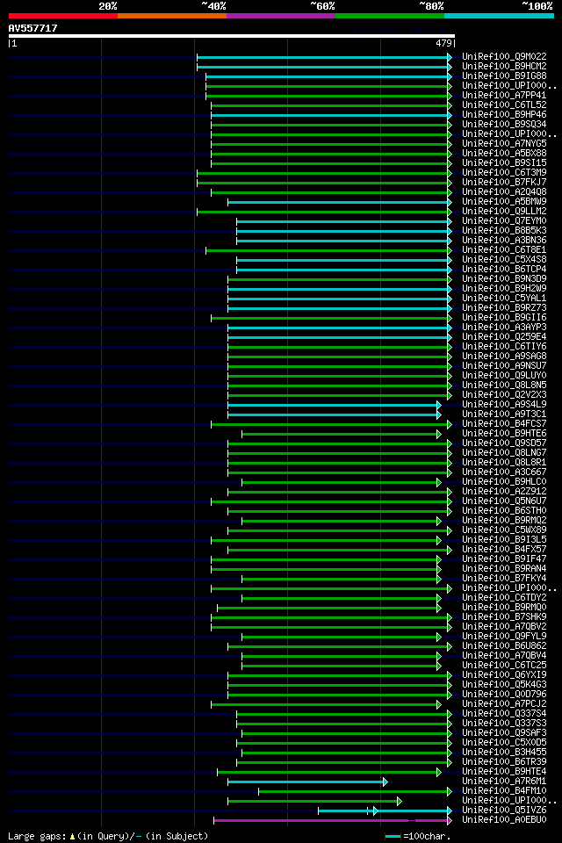Select the query end position label 479
This screenshot has width=562, height=843.
point(443,44)
